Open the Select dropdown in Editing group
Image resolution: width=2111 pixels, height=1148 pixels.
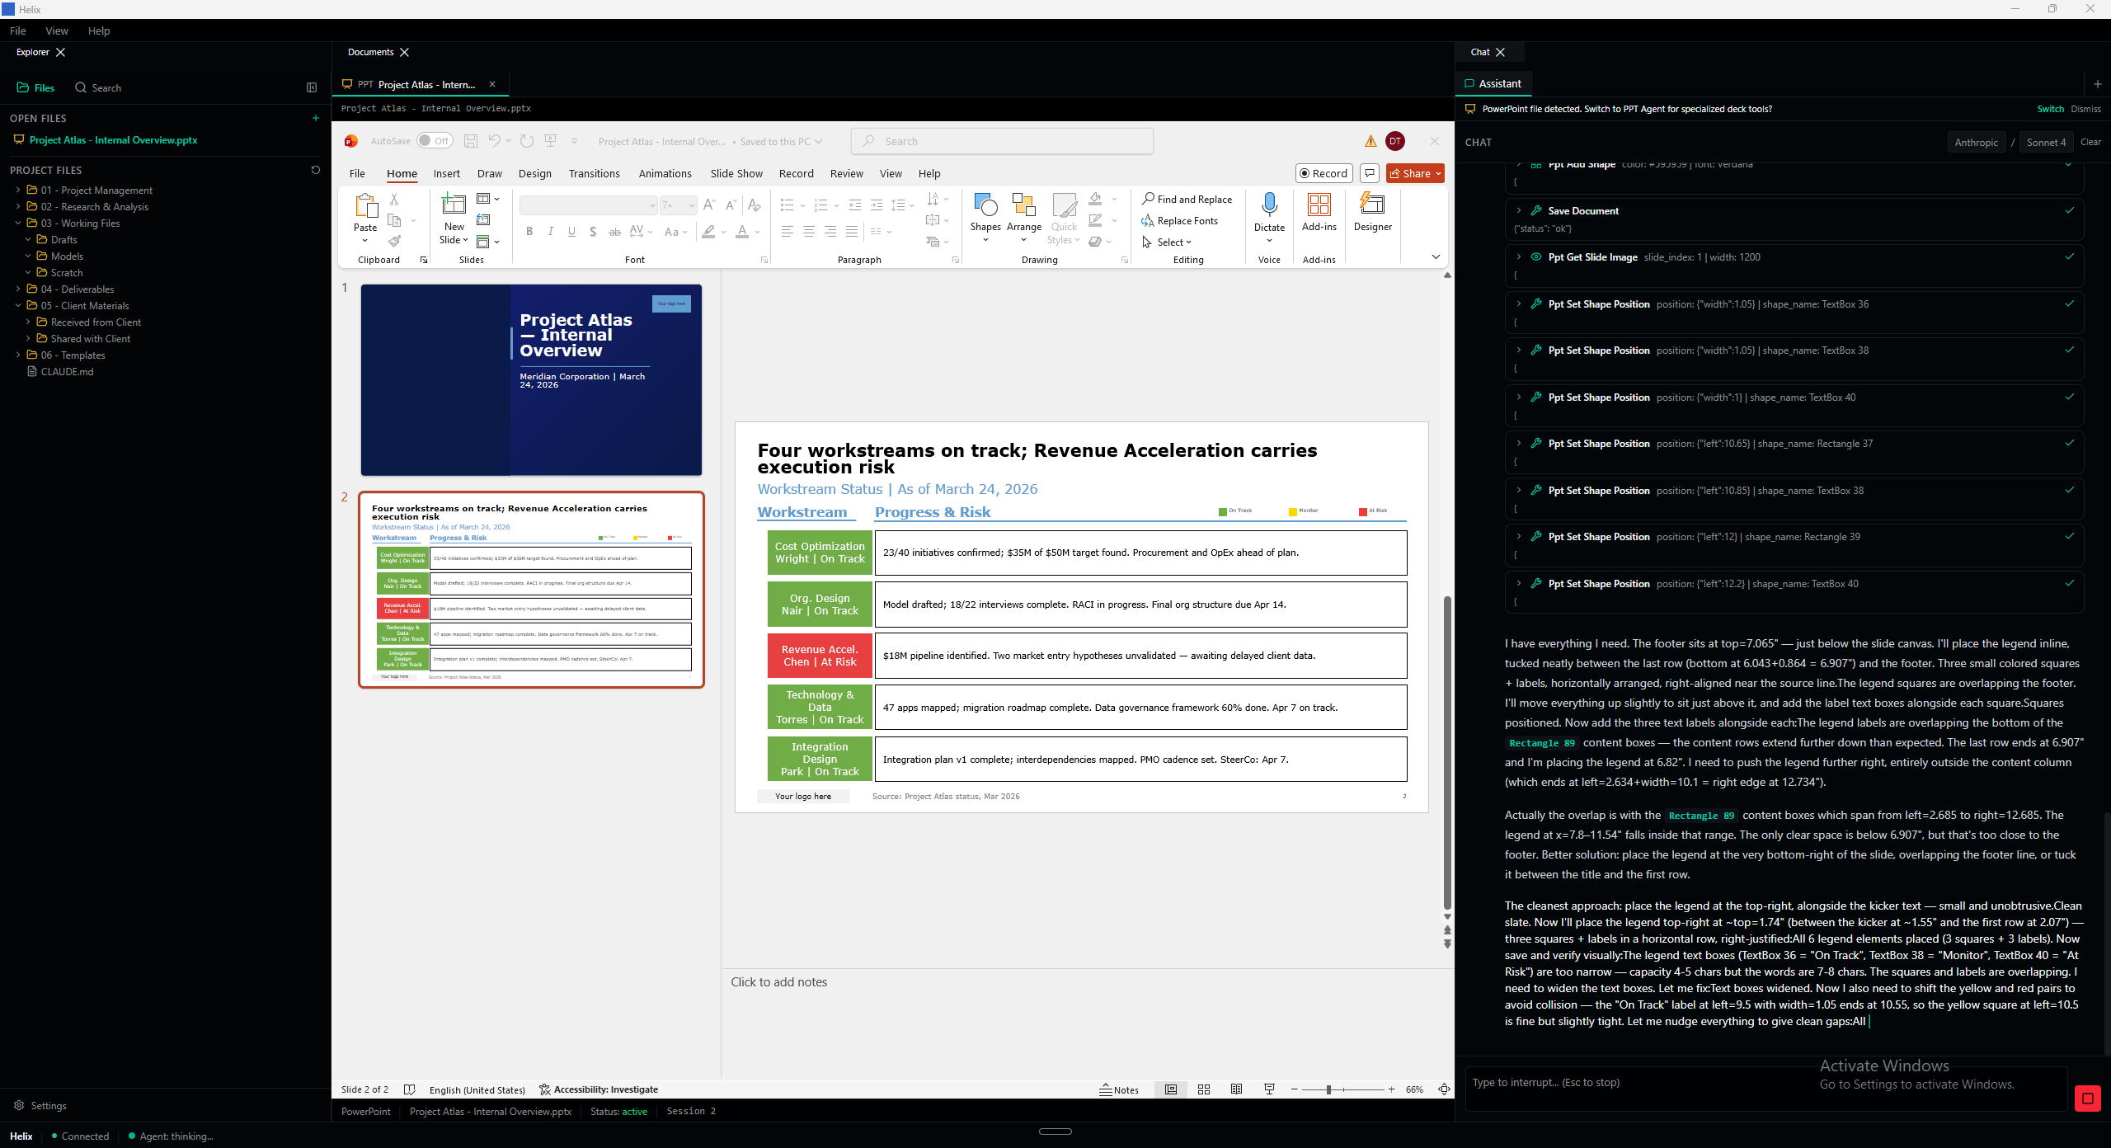(x=1168, y=242)
